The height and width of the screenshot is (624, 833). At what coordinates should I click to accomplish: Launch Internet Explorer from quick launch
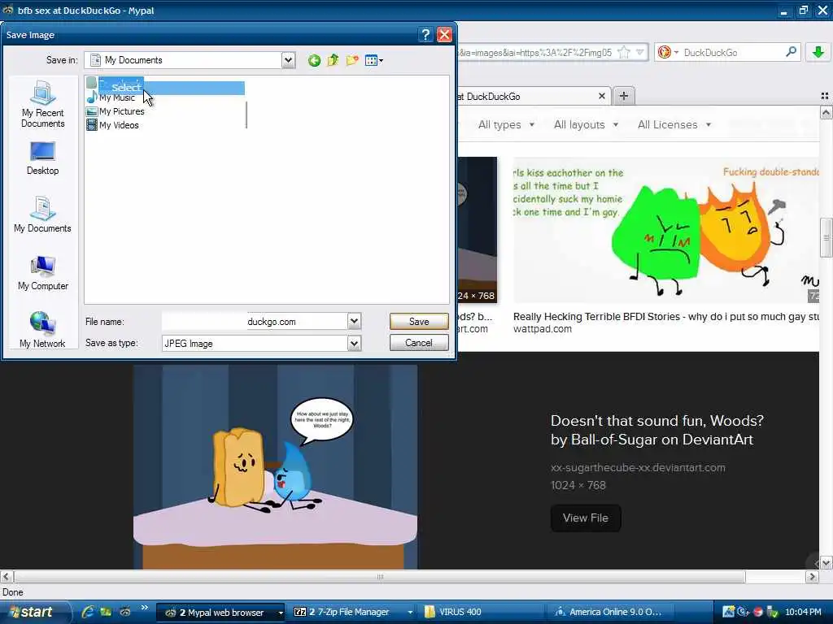click(88, 612)
